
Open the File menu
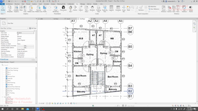(2, 4)
